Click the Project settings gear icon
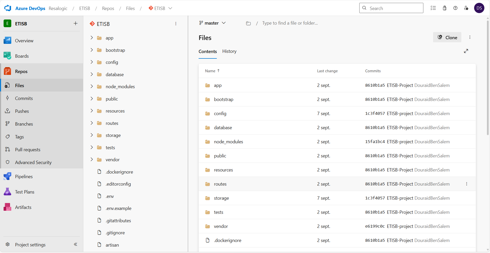Viewport: 490px width, 253px height. click(8, 244)
